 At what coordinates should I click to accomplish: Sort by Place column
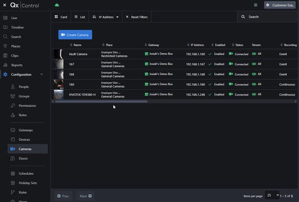click(107, 45)
